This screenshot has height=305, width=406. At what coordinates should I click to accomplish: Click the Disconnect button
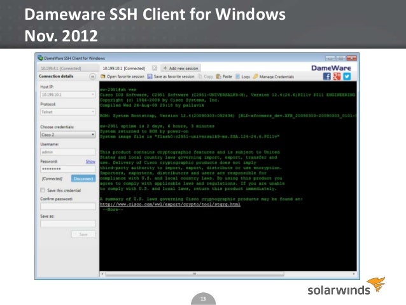coord(83,178)
